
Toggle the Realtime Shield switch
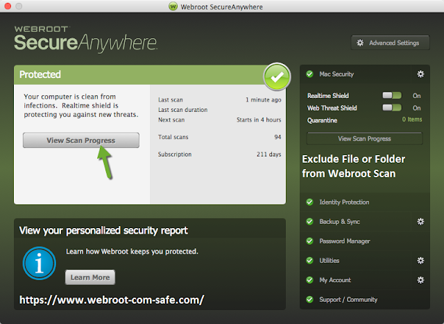(392, 95)
